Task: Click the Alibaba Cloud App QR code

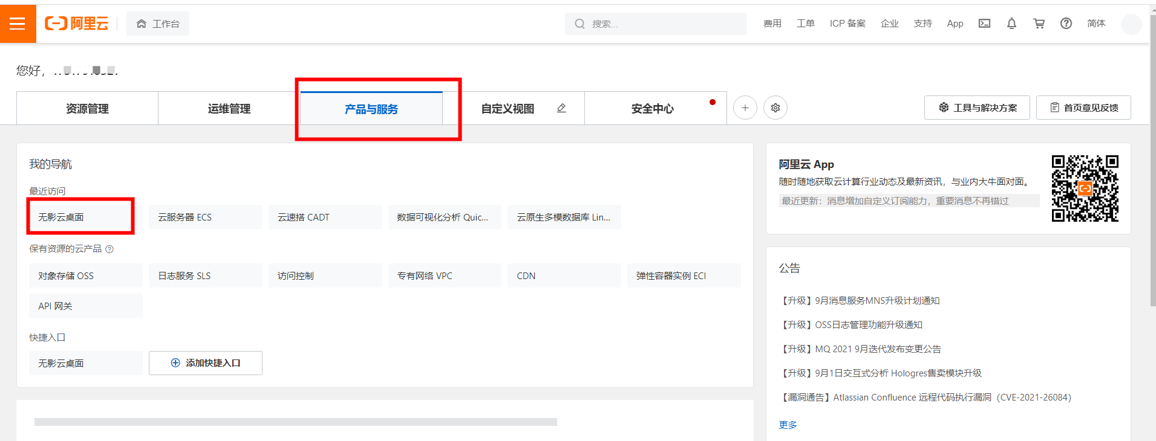Action: point(1085,188)
